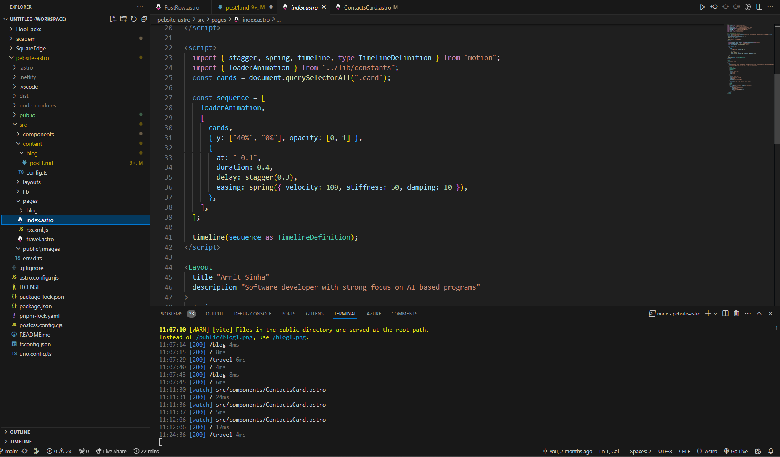780x457 pixels.
Task: Run the file with the play icon
Action: 702,7
